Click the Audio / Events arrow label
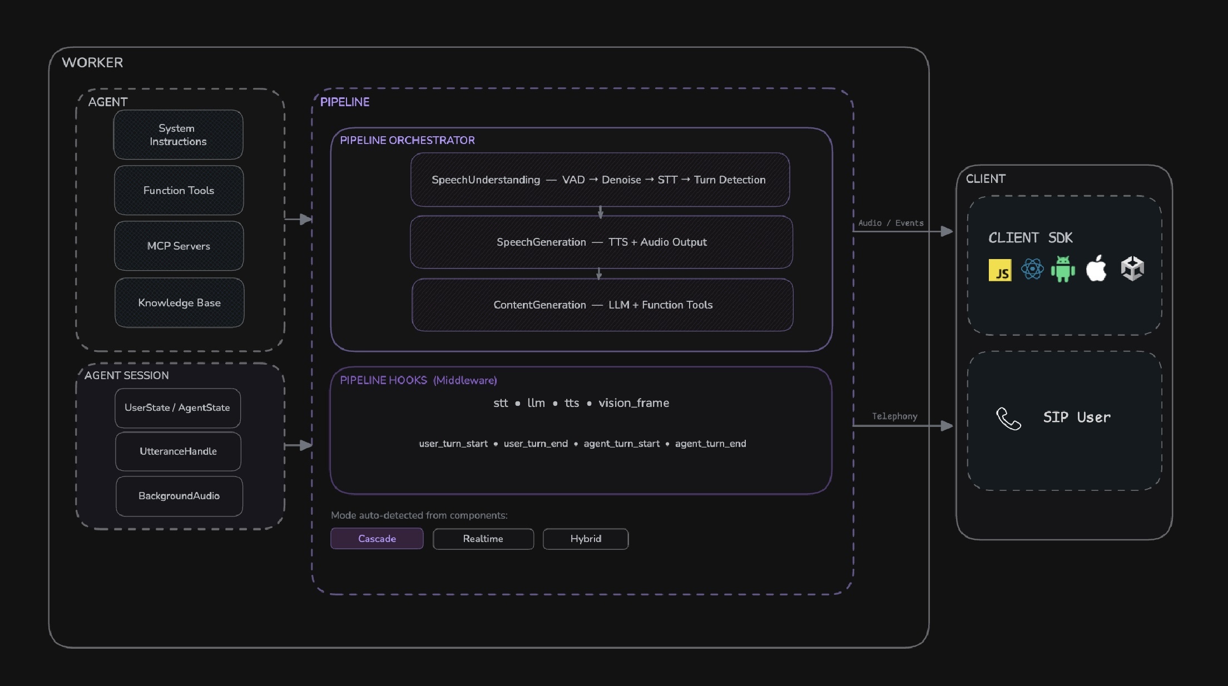Screen dimensions: 1228x686 coord(890,223)
